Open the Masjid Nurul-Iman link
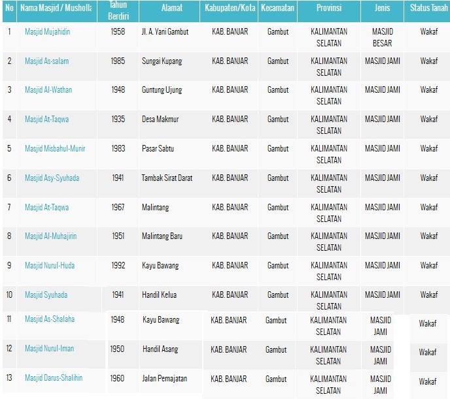 point(49,348)
